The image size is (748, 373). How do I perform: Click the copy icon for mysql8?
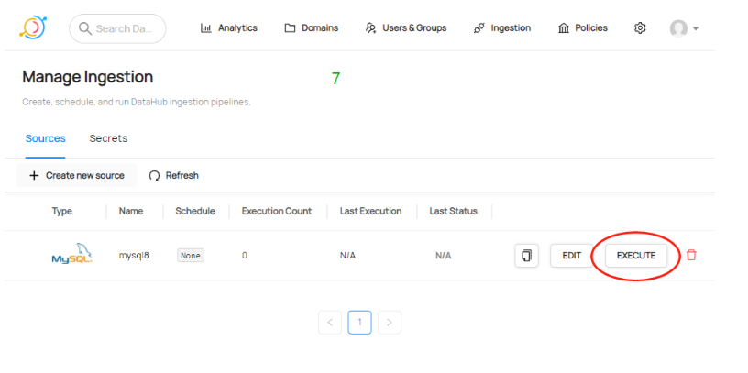526,256
